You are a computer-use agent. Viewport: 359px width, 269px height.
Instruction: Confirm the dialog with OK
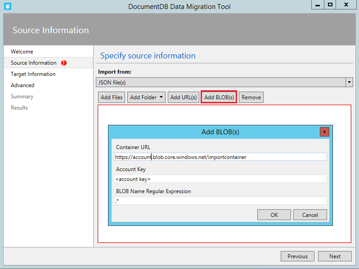(274, 215)
